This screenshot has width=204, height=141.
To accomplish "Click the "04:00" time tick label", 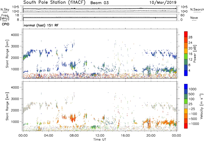I will pyautogui.click(x=49, y=136).
